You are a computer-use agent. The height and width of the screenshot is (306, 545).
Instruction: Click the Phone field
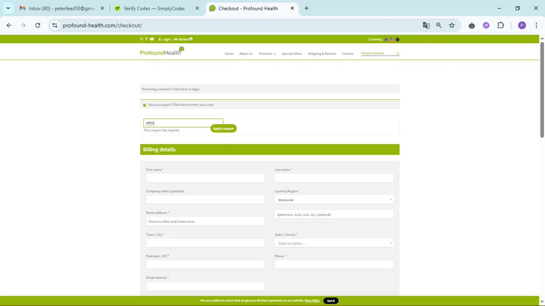coord(334,265)
